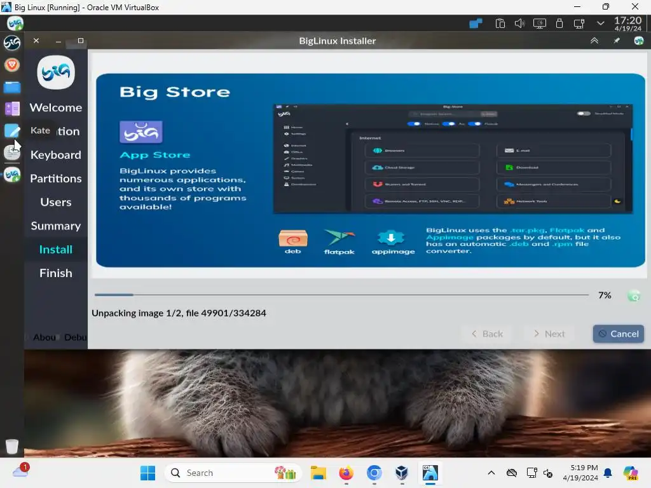Launch Brave browser from the dock
This screenshot has width=651, height=488.
pyautogui.click(x=12, y=64)
